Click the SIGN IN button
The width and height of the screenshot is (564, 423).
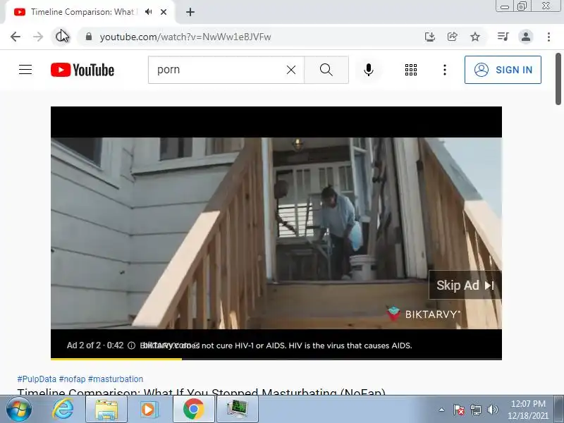[x=503, y=70]
